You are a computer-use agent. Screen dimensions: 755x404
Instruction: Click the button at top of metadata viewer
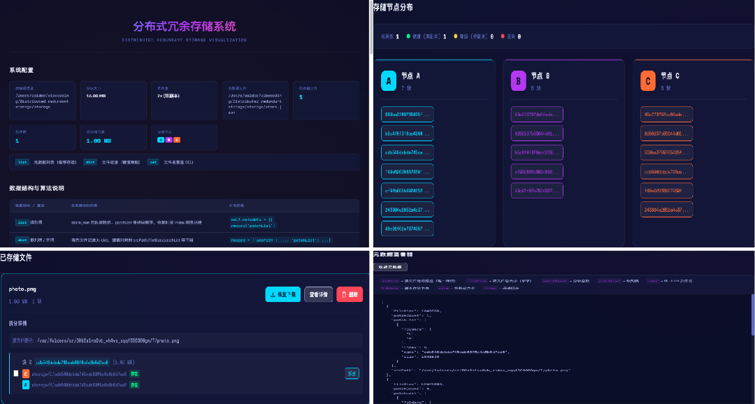pyautogui.click(x=391, y=267)
